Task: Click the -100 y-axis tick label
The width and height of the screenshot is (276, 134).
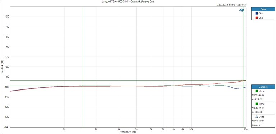Action: click(x=7, y=87)
